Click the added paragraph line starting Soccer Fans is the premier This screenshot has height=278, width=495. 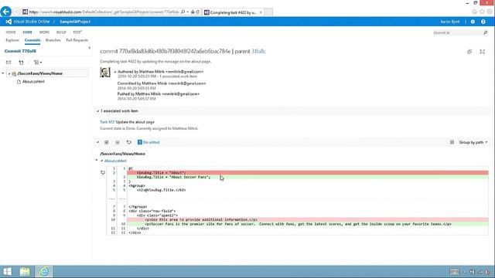tap(308, 224)
